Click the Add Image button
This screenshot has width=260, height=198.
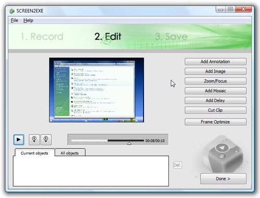coord(215,71)
